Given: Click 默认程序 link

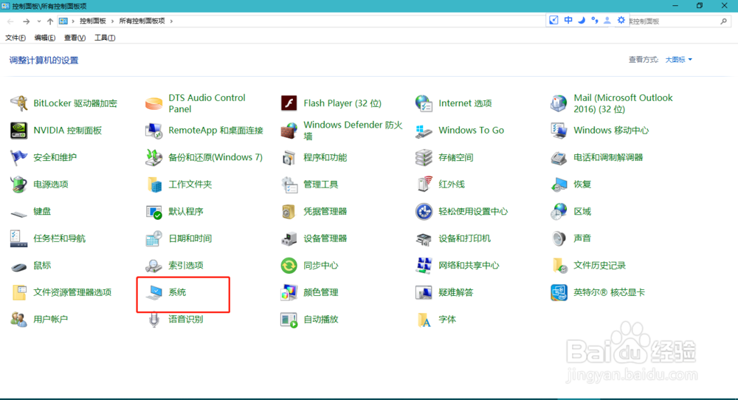Looking at the screenshot, I should [x=186, y=211].
